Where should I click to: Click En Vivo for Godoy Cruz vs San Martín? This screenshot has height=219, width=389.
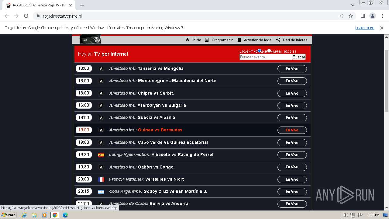292,192
